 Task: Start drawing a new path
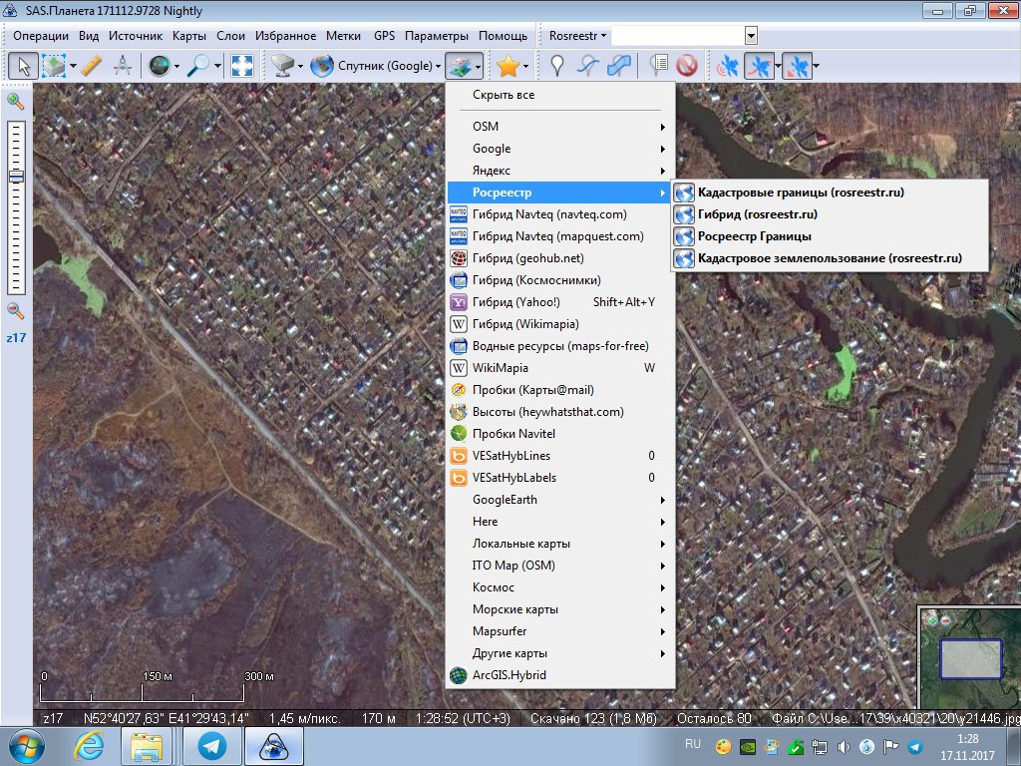tap(588, 66)
